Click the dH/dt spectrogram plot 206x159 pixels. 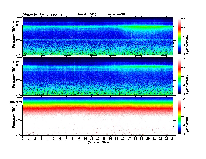(x=98, y=36)
